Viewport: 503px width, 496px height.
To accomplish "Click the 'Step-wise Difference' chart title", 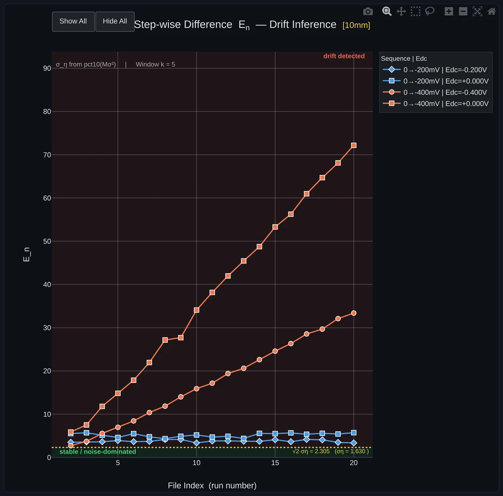I will (183, 25).
